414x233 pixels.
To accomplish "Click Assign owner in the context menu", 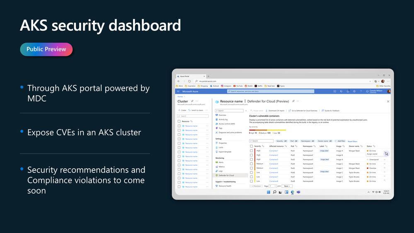I will [372, 154].
